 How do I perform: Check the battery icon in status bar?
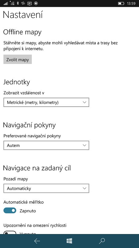[121, 3]
